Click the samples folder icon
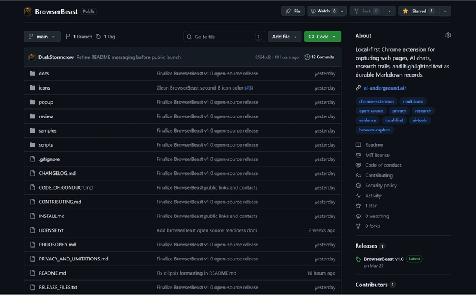This screenshot has width=476, height=297. (32, 131)
